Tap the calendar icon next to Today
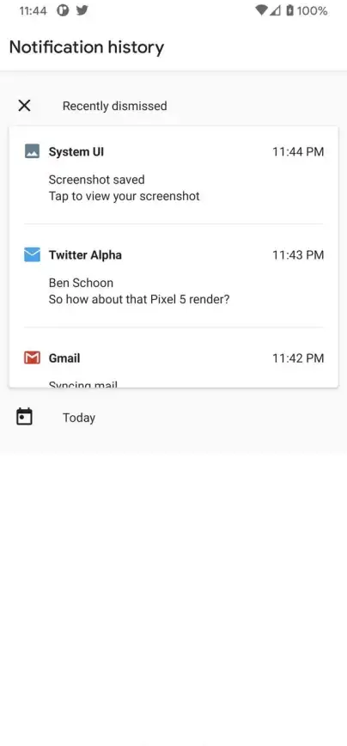 [24, 416]
